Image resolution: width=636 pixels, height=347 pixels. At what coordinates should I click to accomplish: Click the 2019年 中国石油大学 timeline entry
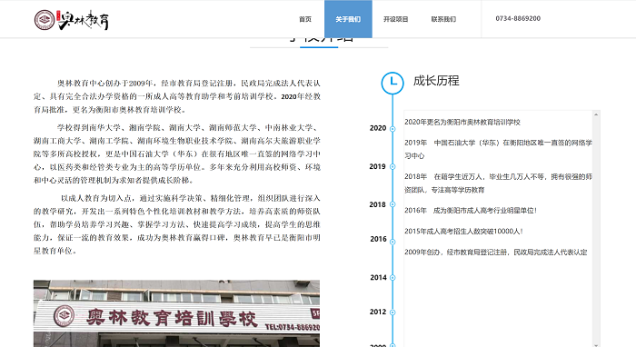(498, 149)
